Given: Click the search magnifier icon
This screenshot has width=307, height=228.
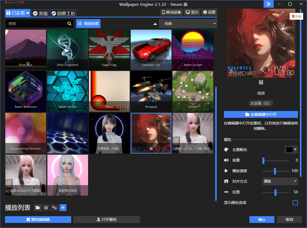Looking at the screenshot, I should coord(69,24).
